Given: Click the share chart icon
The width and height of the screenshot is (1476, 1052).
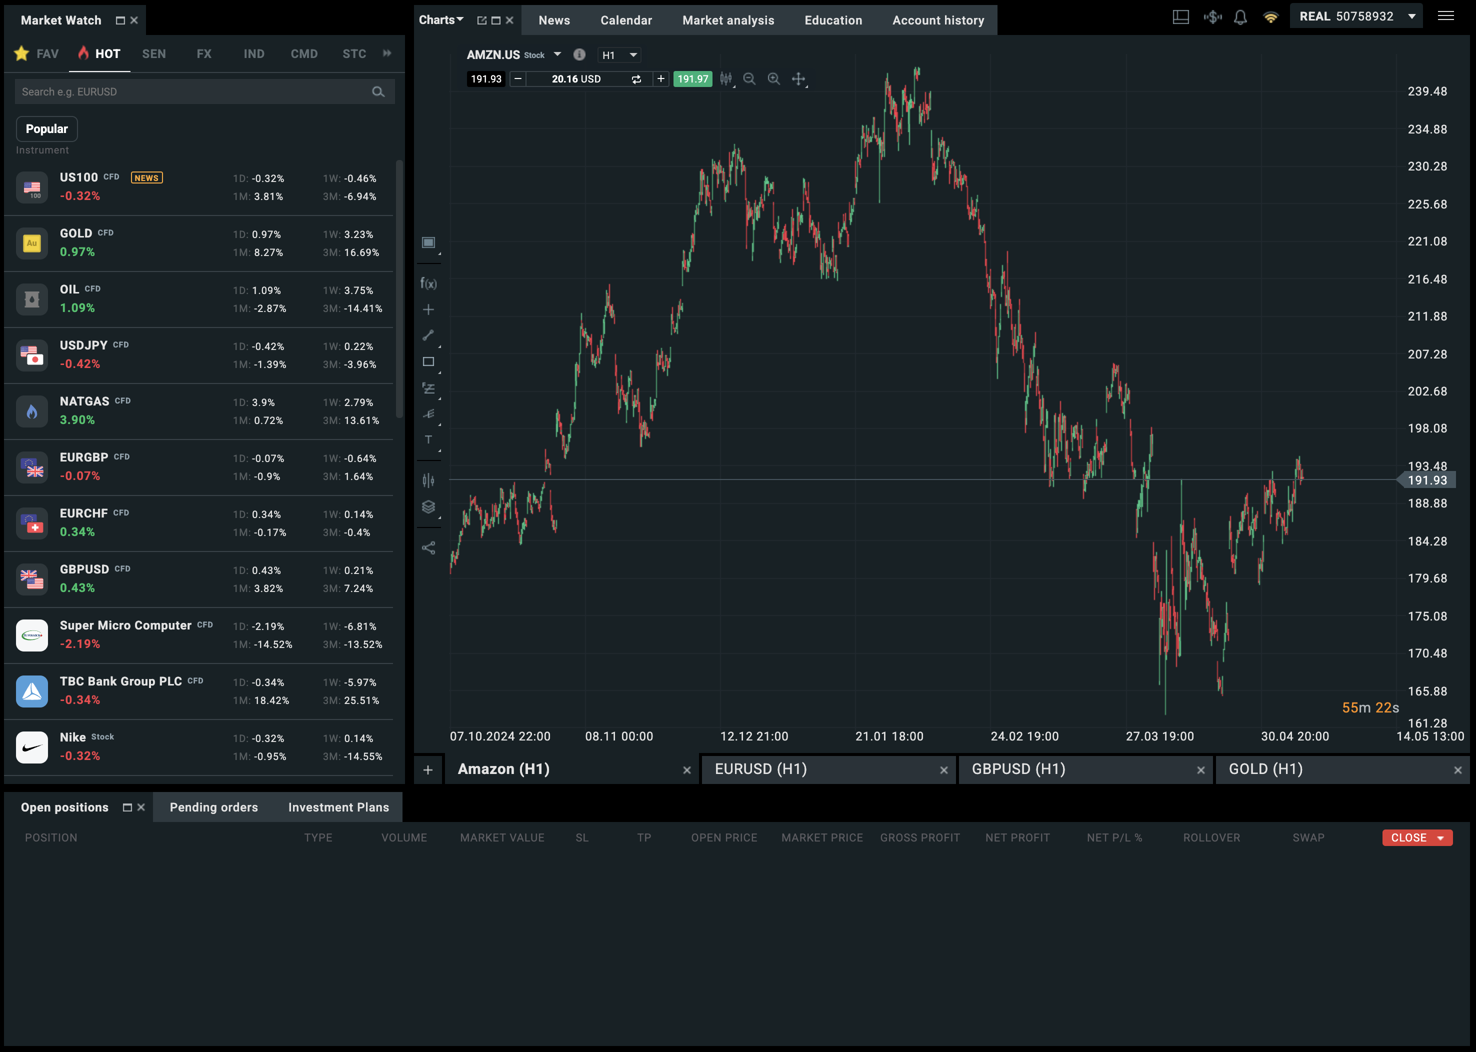Looking at the screenshot, I should (428, 547).
